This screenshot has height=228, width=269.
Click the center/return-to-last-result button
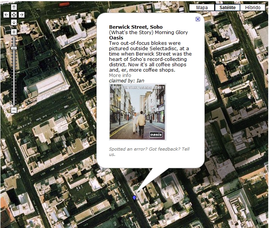[x=14, y=15]
